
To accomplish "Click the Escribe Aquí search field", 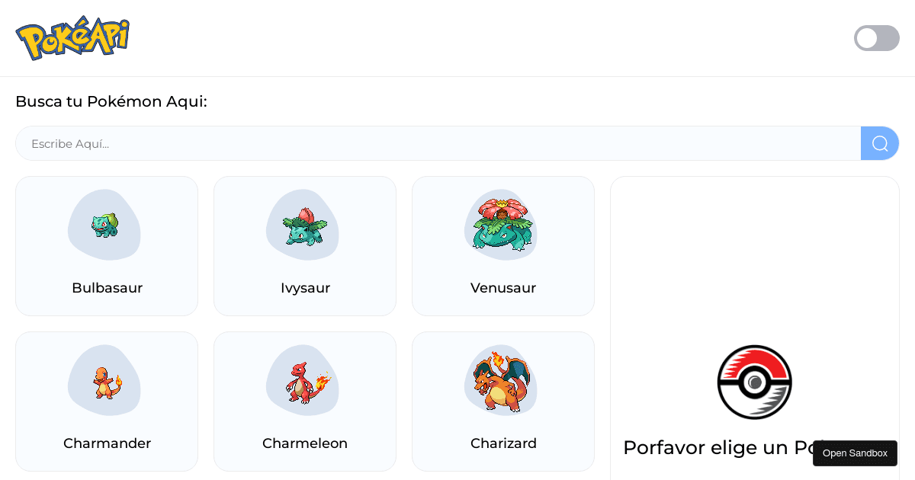I will [438, 143].
